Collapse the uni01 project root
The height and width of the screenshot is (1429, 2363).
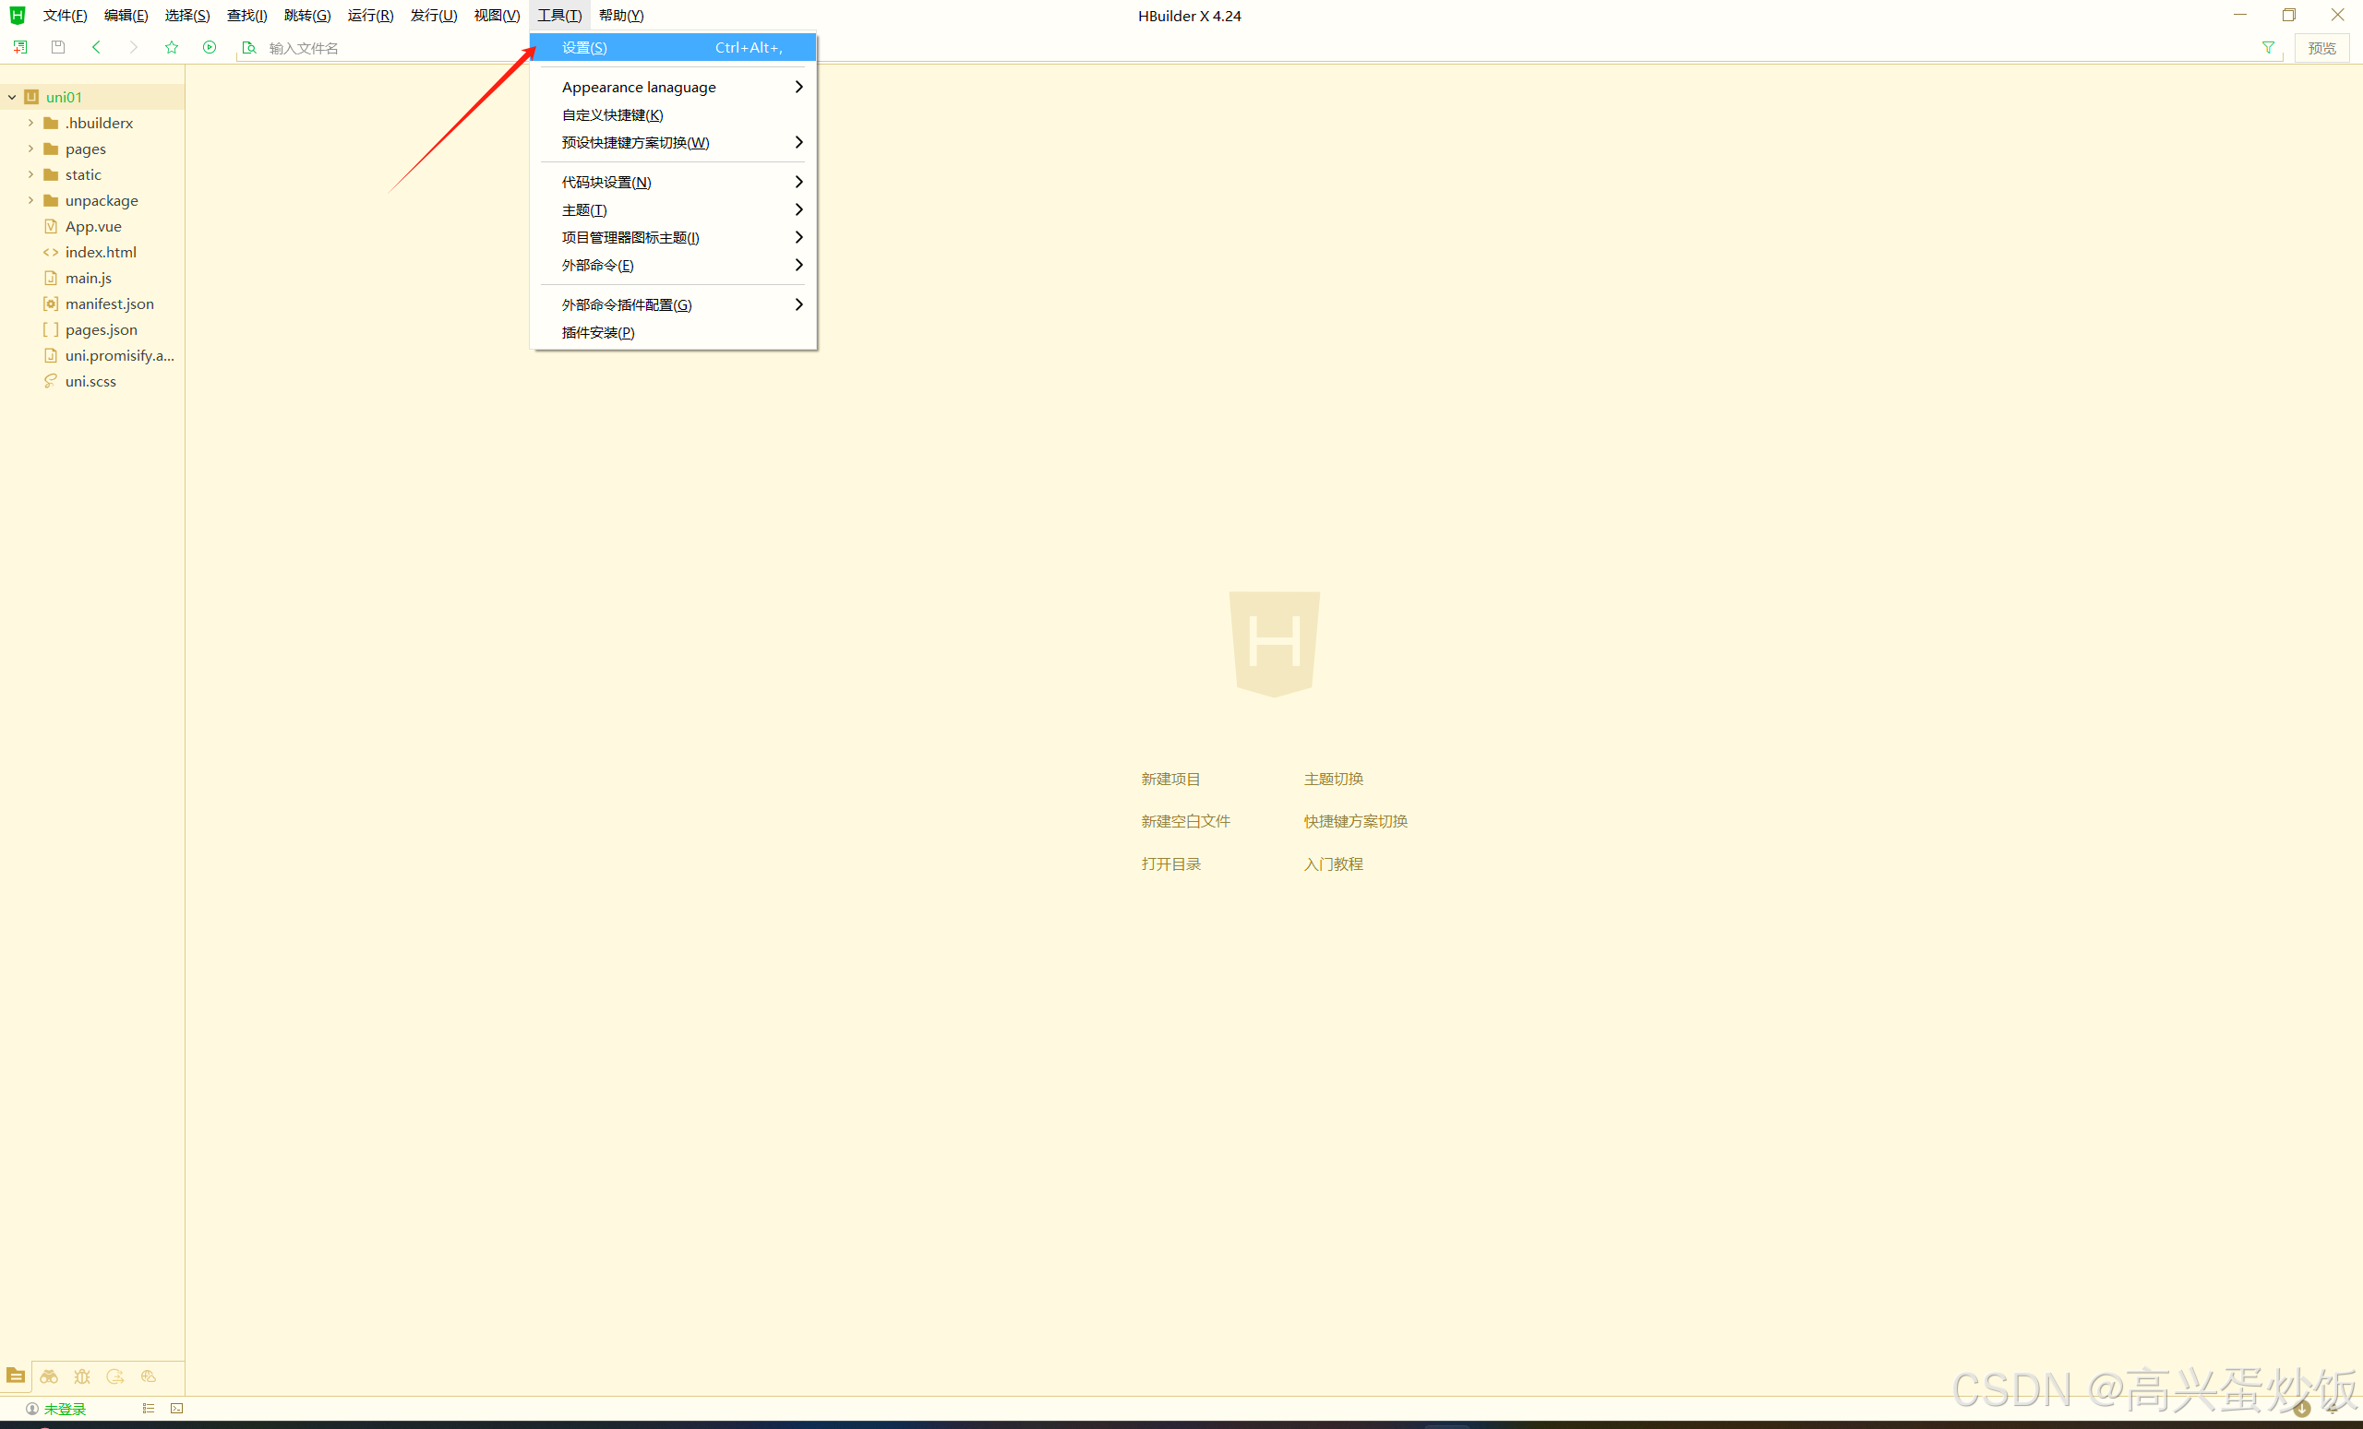(11, 97)
